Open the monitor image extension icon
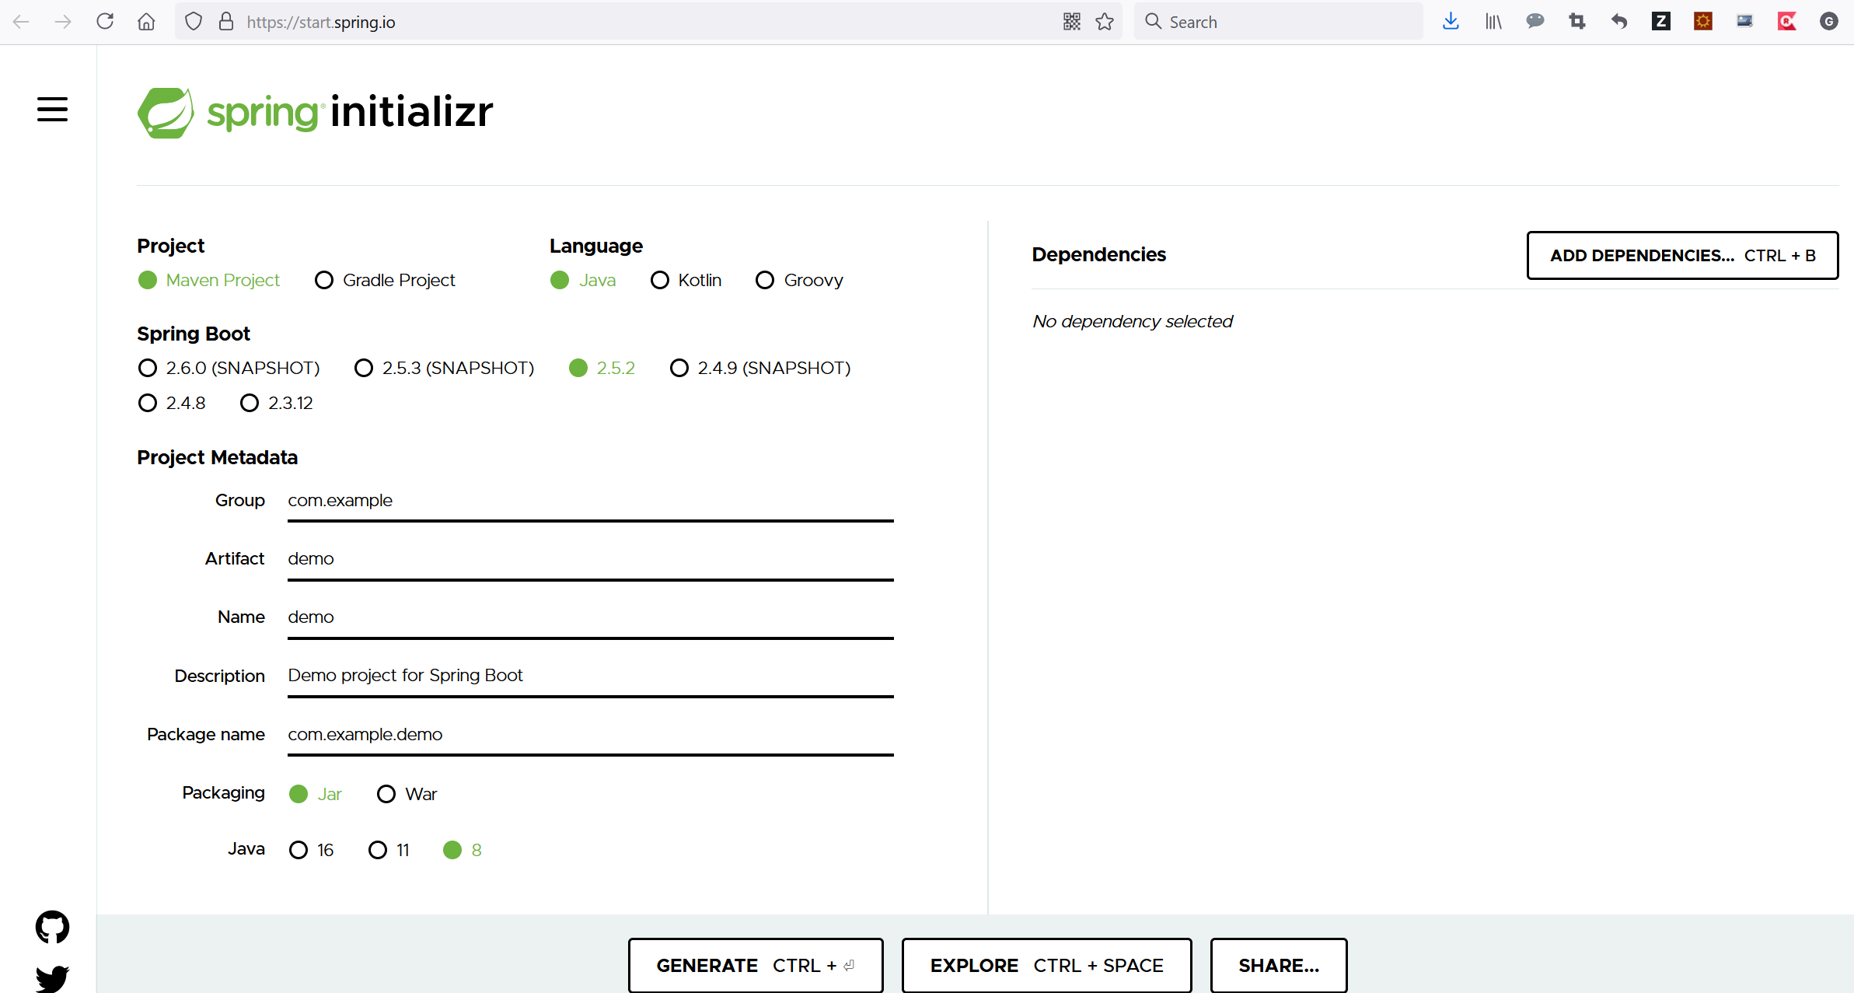Screen dimensions: 1854x993 [x=1745, y=22]
